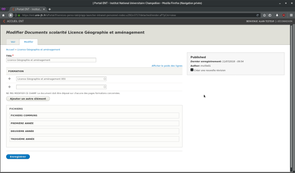Click BIENVENUE ALAIN TESTEUR text
Screen dimensions: 295x173
[260, 21]
